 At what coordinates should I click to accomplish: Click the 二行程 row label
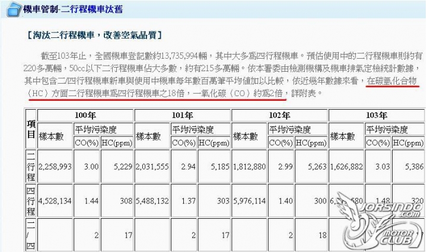[31, 166]
